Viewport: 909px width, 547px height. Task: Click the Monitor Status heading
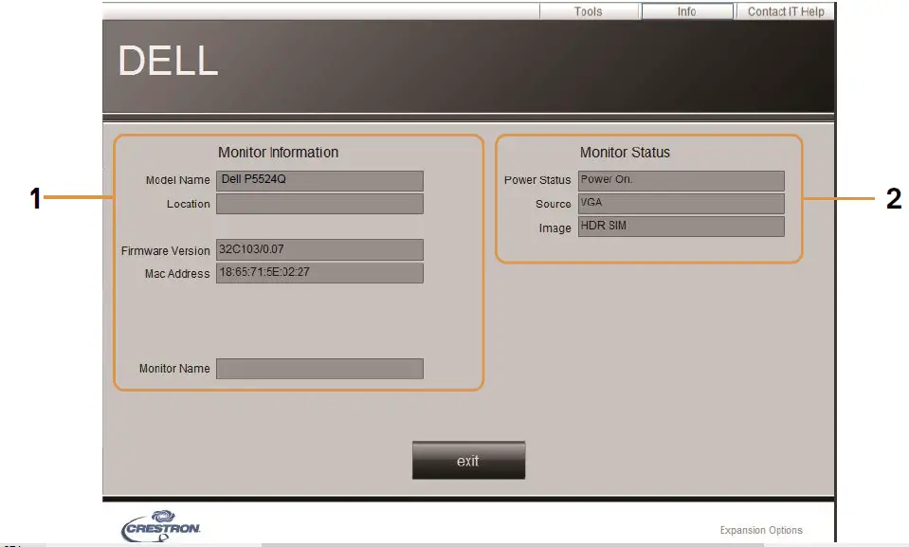625,152
